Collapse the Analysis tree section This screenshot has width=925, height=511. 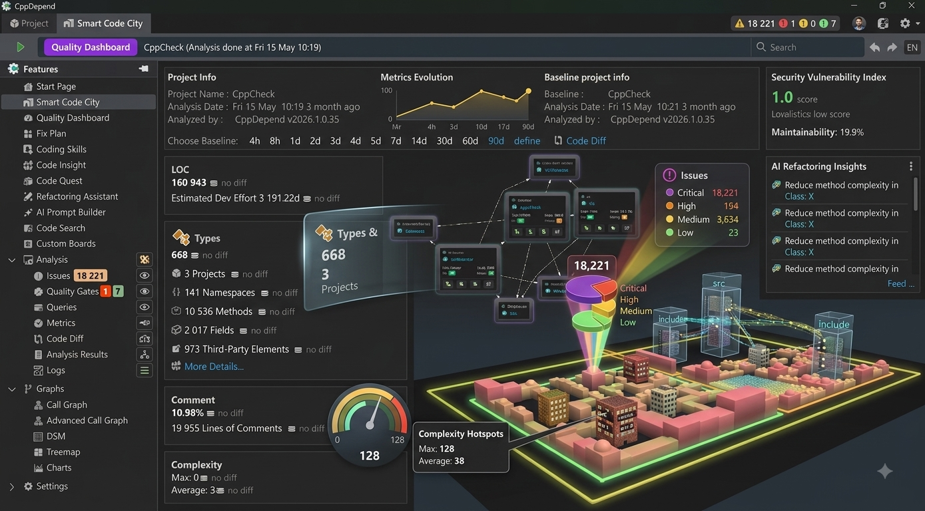click(x=11, y=259)
